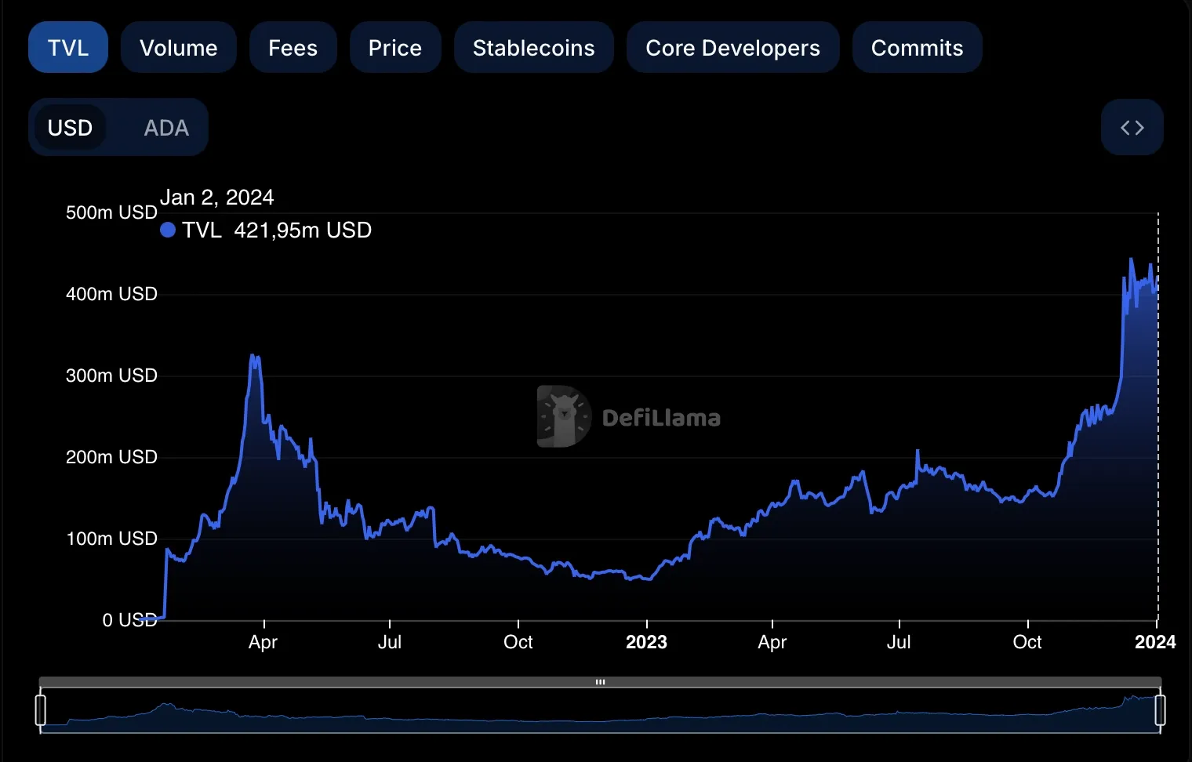
Task: Click the Jan 2, 2024 tooltip date
Action: point(217,198)
